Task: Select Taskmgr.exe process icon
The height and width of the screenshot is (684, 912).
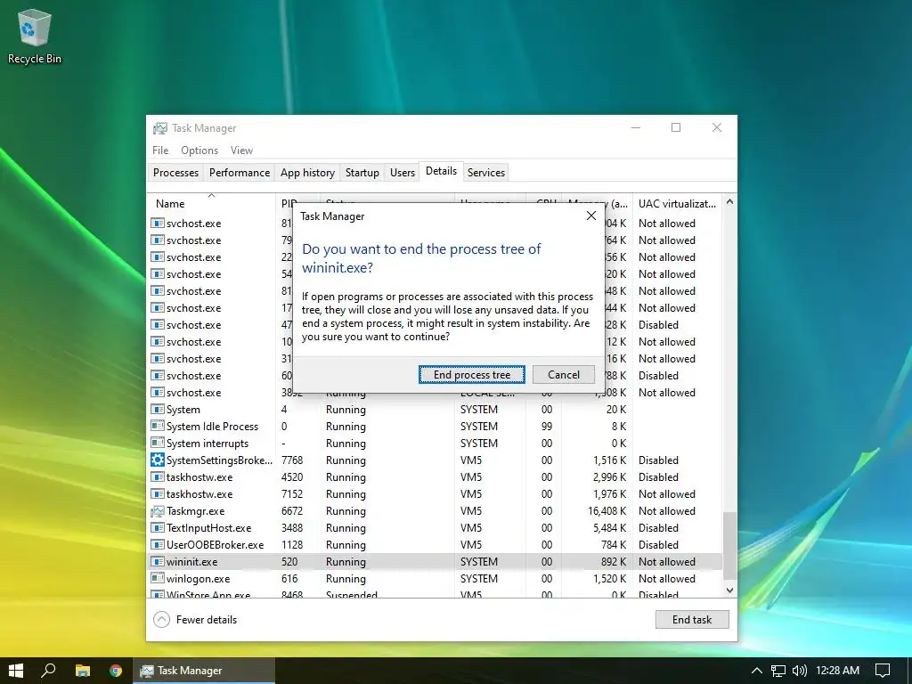Action: (157, 511)
